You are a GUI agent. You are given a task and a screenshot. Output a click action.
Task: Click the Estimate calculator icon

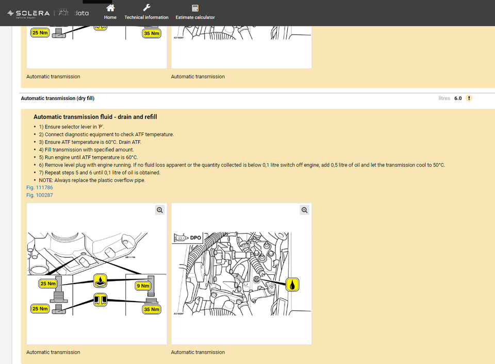point(195,8)
